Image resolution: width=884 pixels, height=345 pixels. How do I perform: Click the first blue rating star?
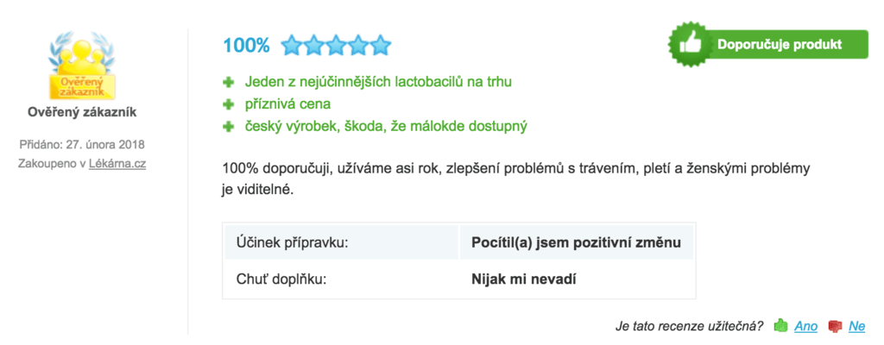point(292,45)
